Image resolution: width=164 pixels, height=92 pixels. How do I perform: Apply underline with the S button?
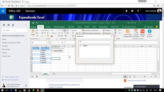click(48, 33)
